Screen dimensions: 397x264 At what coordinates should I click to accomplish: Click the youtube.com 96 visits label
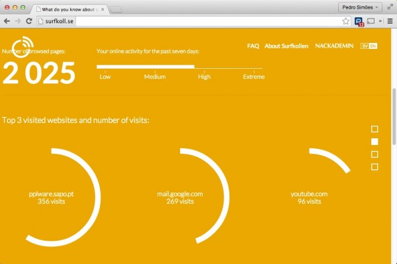click(309, 198)
